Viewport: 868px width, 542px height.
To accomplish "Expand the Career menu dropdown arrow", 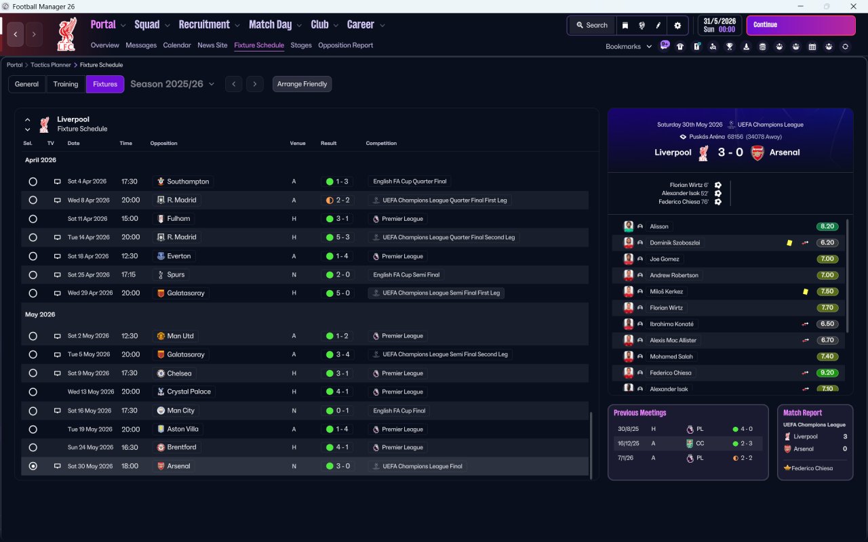I will click(382, 26).
